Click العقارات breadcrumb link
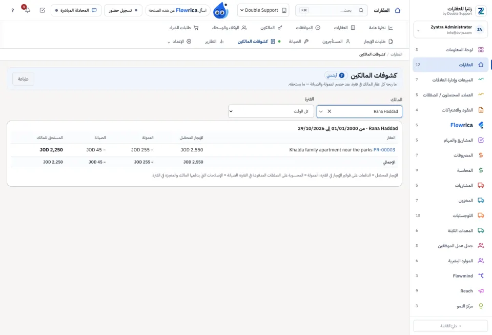The image size is (492, 335). [396, 54]
